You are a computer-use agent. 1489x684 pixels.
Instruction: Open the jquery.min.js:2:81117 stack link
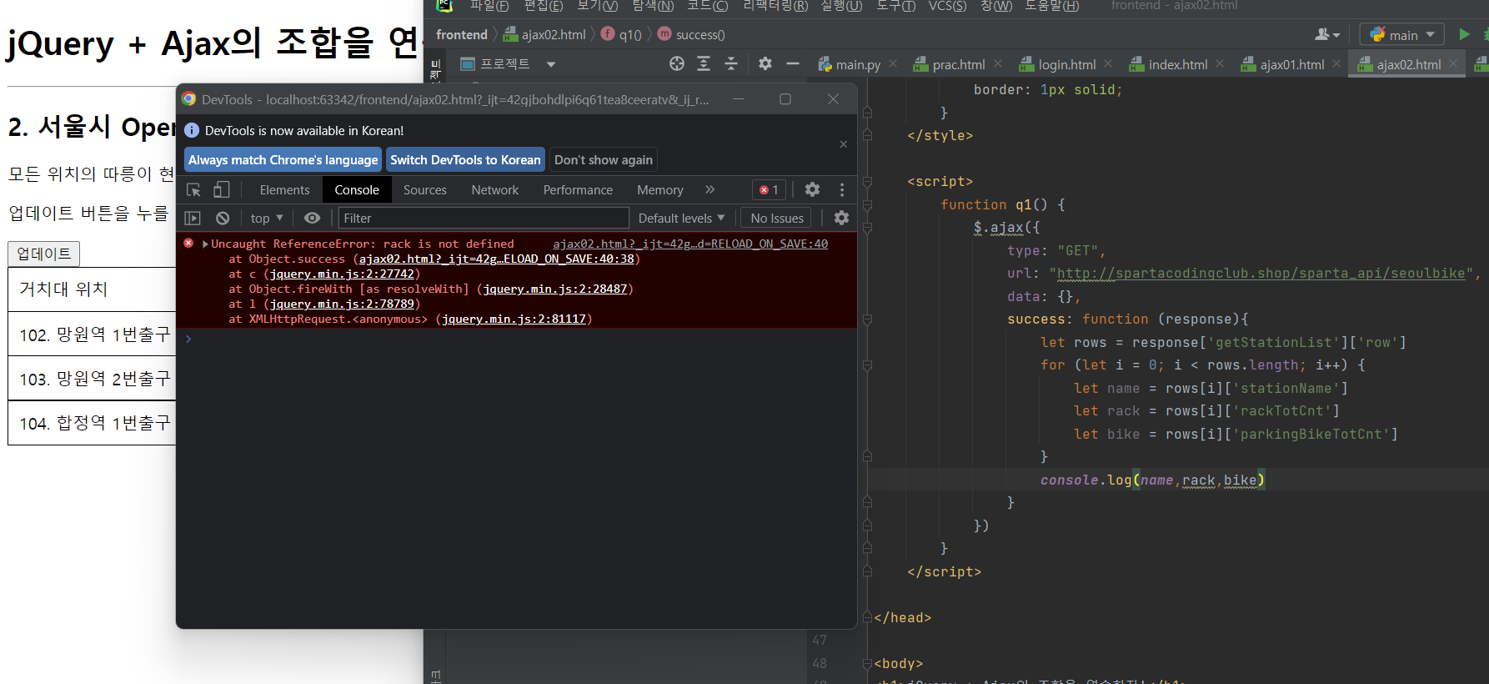coord(514,319)
